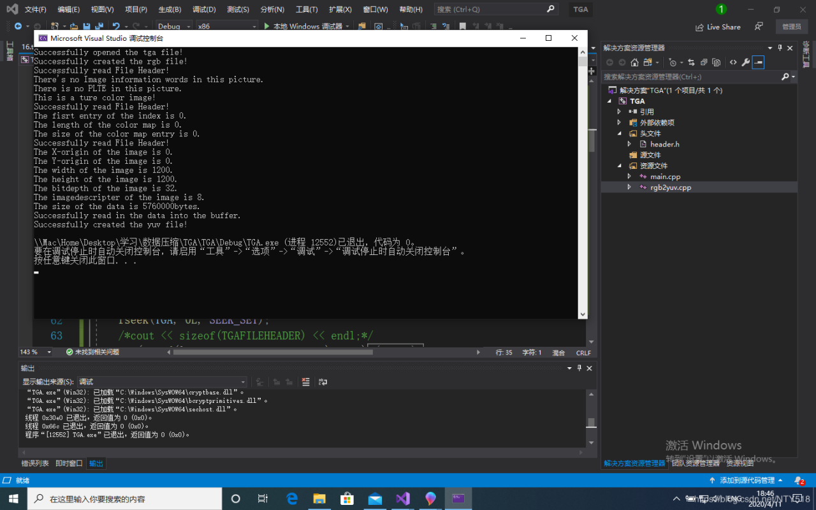Image resolution: width=816 pixels, height=510 pixels.
Task: Click the navigate backward blue arrow icon
Action: [18, 26]
